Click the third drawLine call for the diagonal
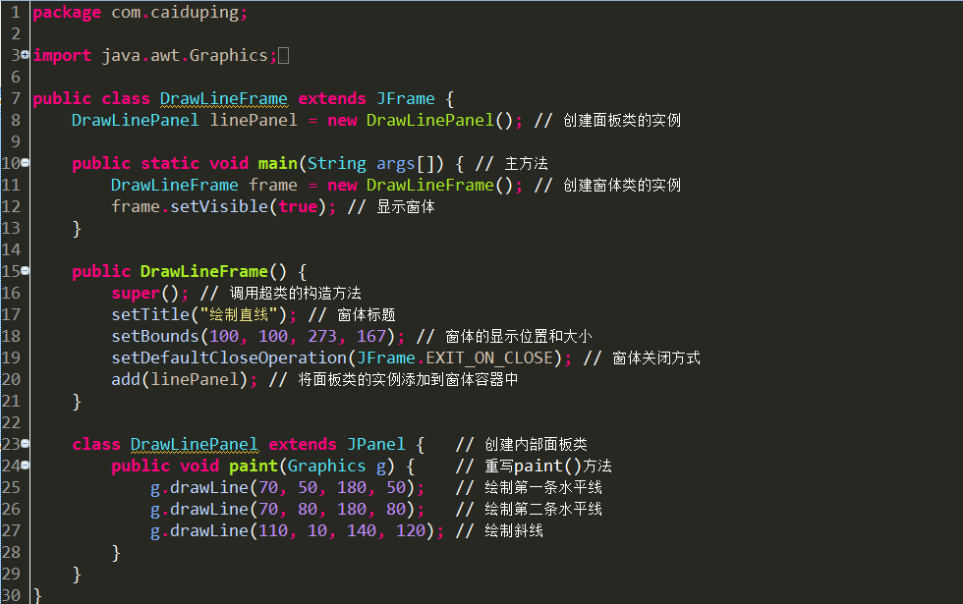The height and width of the screenshot is (604, 963). 297,531
